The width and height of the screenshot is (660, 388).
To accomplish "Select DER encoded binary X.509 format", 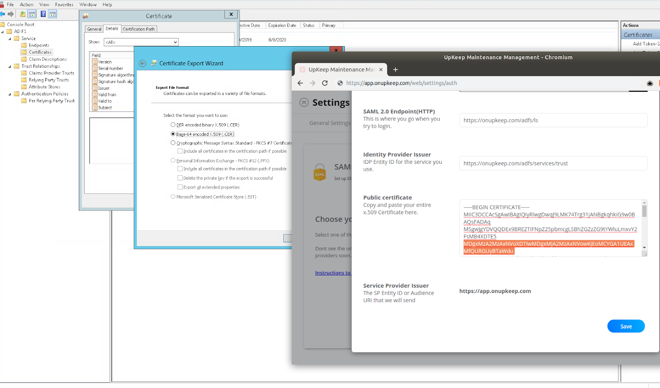I will click(173, 125).
